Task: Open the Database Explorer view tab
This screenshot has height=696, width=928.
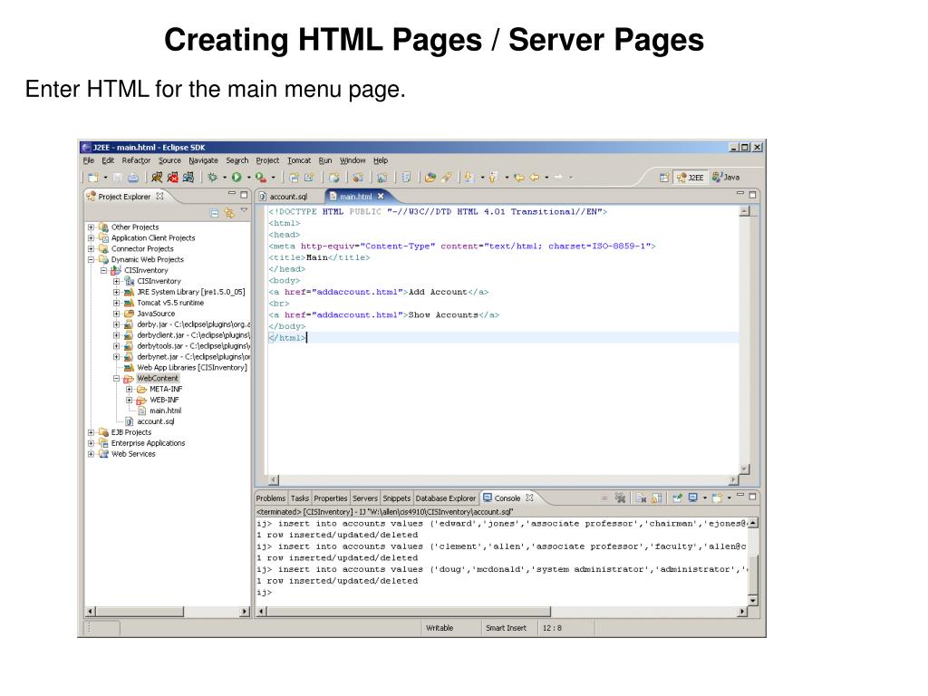Action: click(445, 498)
